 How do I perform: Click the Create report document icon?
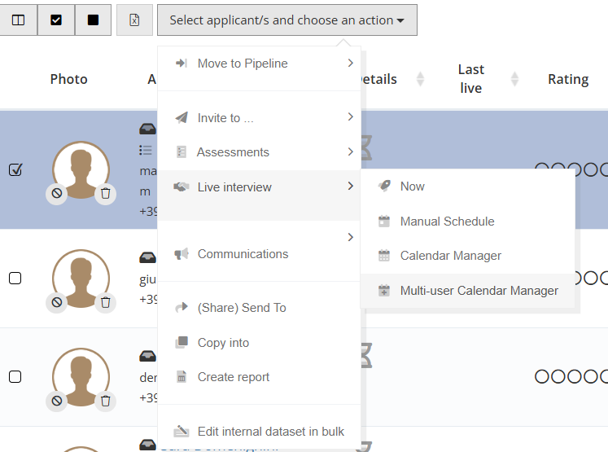(182, 376)
